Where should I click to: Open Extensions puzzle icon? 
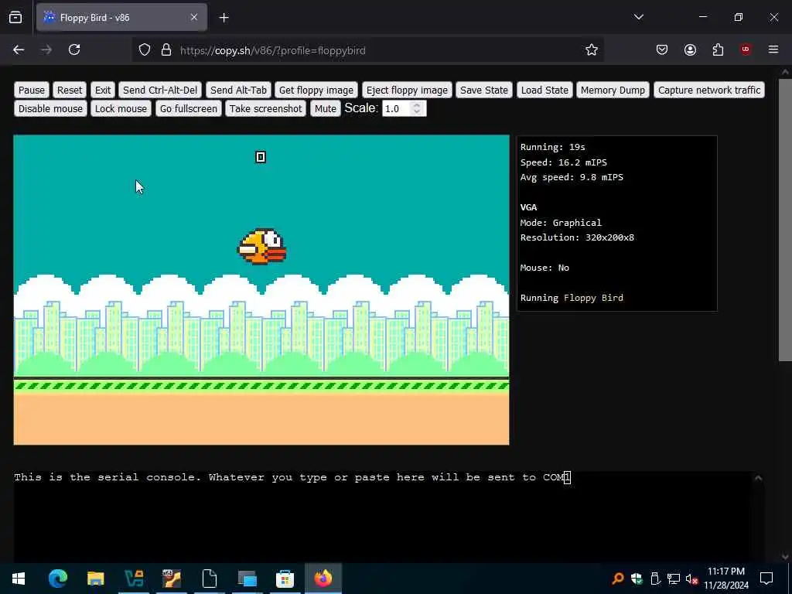pyautogui.click(x=718, y=49)
